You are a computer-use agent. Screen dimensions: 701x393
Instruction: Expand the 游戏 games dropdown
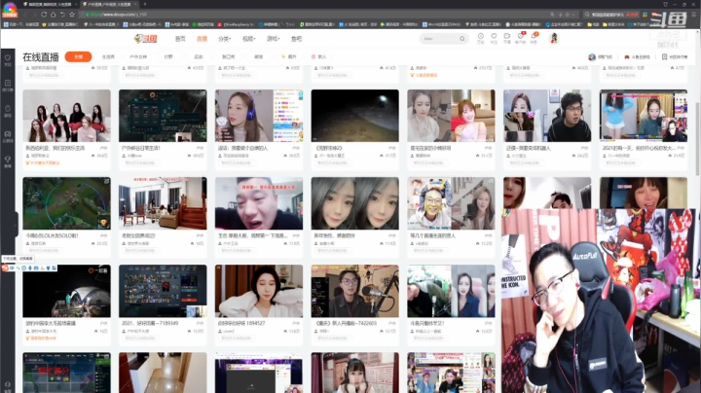[273, 39]
